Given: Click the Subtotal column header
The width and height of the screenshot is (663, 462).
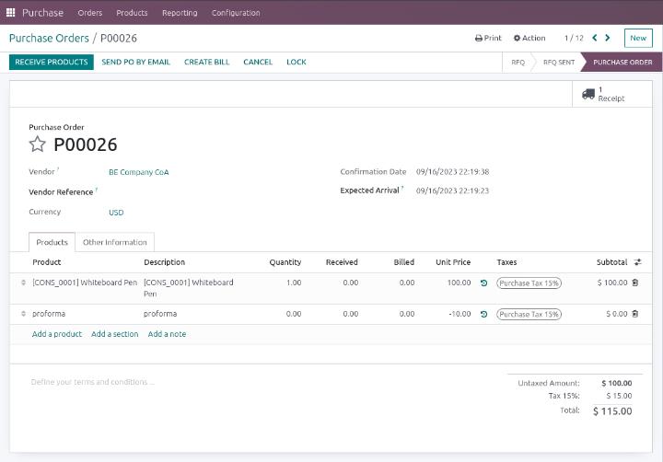Looking at the screenshot, I should pos(611,262).
